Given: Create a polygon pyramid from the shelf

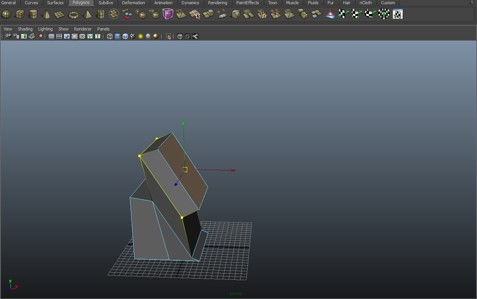Looking at the screenshot, I should click(87, 14).
